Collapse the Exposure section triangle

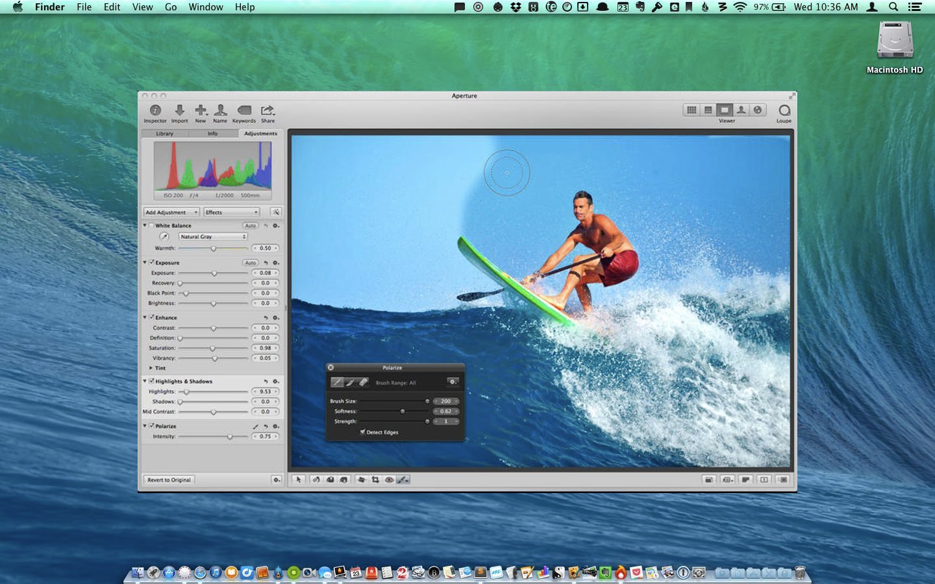[145, 263]
